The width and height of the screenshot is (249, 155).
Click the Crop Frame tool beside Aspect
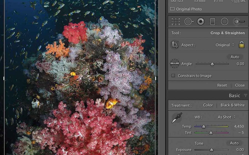coord(175,45)
